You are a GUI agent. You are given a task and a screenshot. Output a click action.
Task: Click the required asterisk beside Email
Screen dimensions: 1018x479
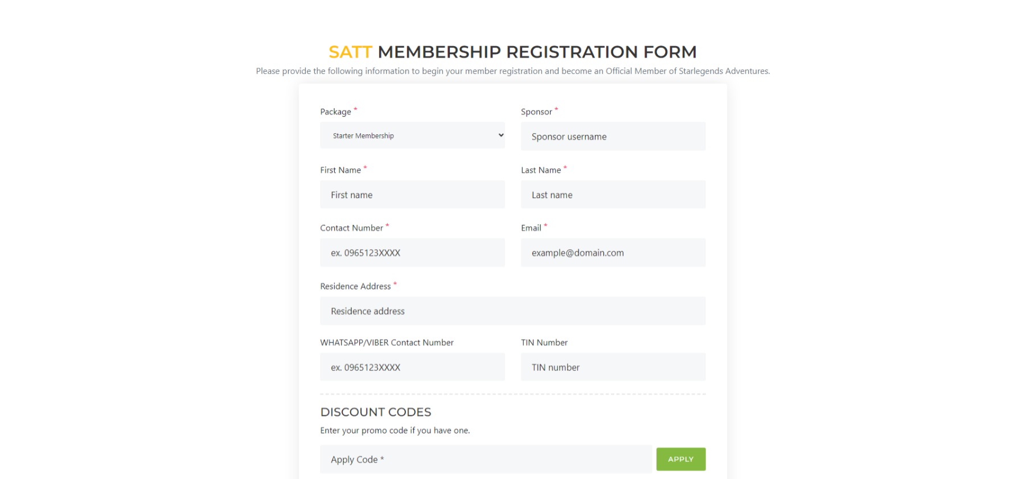(x=545, y=225)
